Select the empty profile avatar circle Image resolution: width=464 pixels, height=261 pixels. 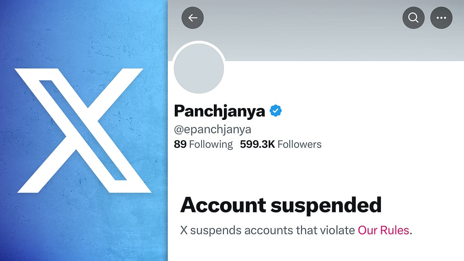pos(199,68)
